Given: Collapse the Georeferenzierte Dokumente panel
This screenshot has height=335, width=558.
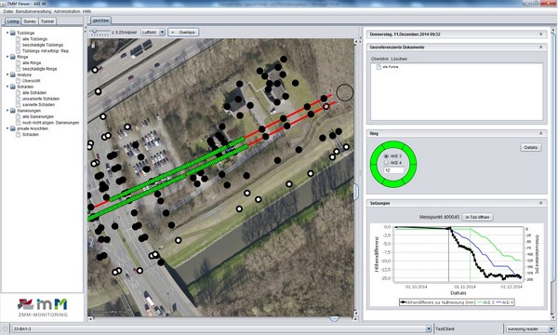Looking at the screenshot, I should click(540, 47).
